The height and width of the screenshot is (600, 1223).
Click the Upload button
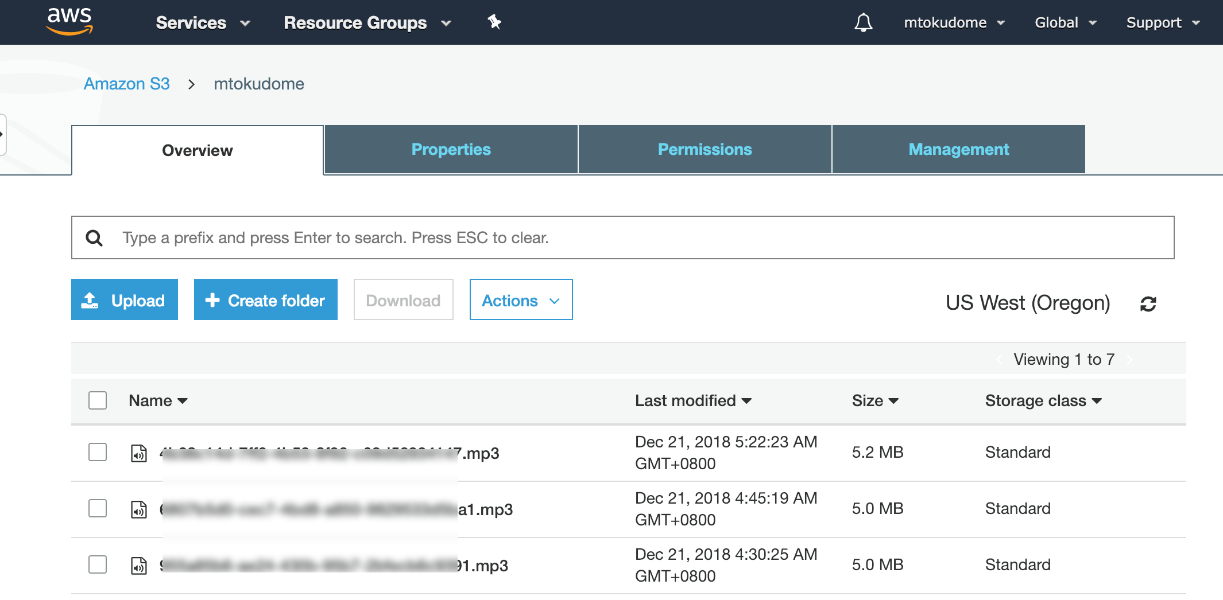pos(125,299)
